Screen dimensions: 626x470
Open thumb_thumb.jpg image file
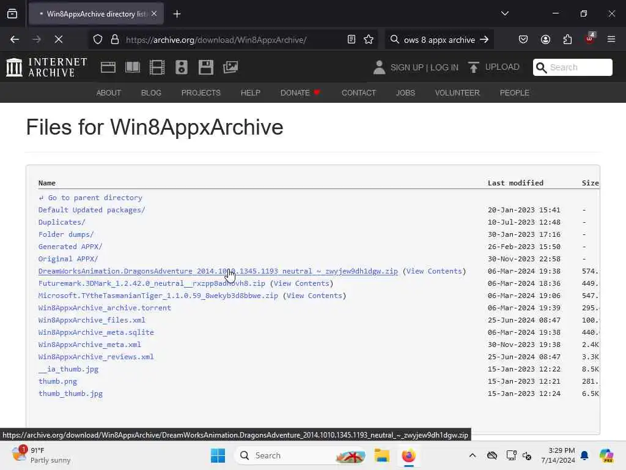point(70,394)
